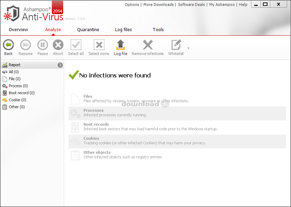This screenshot has height=207, width=291.
Task: Click the Report chart icon
Action: (5, 65)
